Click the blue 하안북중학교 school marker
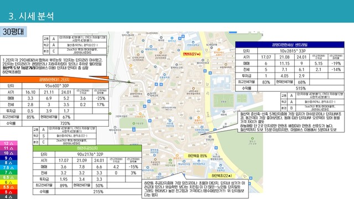The width and height of the screenshot is (354, 199). tap(199, 161)
